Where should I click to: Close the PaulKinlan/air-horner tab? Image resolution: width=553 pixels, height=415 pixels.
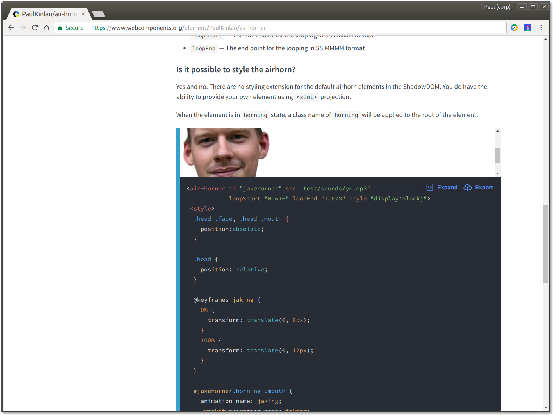(x=83, y=14)
